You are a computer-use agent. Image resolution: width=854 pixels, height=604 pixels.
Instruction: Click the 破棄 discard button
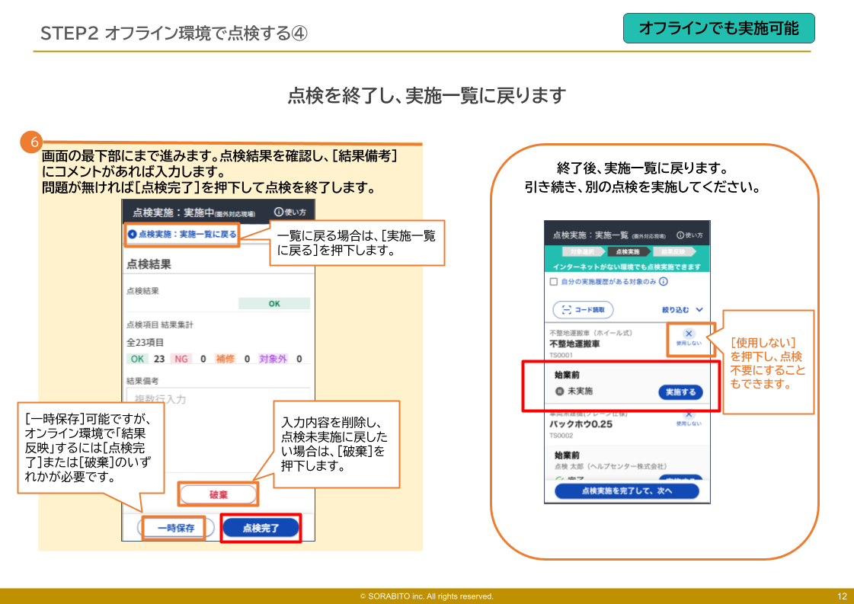(x=219, y=494)
